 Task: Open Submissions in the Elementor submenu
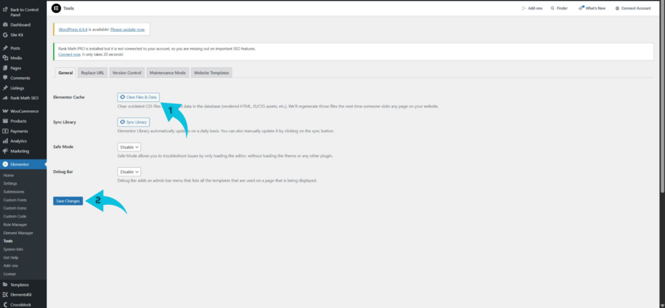[x=14, y=191]
